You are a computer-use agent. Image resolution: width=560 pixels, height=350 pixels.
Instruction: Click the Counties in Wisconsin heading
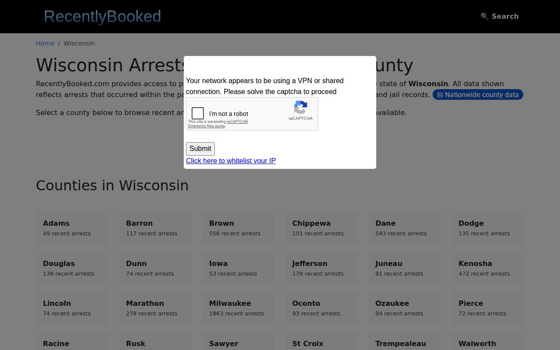point(112,185)
